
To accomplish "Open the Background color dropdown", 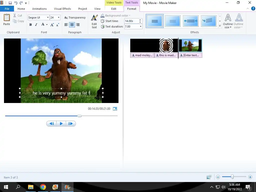I will tap(115, 15).
